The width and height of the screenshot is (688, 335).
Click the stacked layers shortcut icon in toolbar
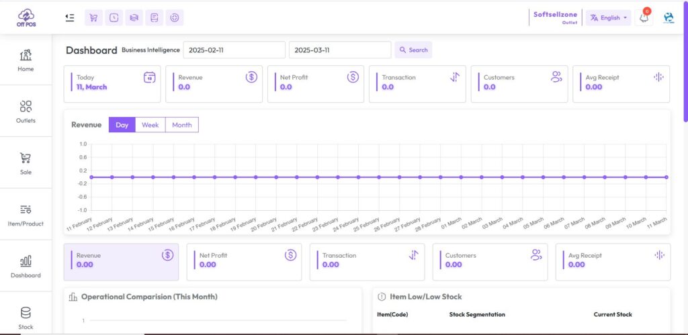134,17
